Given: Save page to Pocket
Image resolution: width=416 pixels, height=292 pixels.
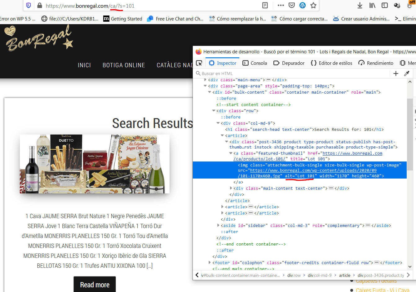Looking at the screenshot, I should (x=292, y=5).
